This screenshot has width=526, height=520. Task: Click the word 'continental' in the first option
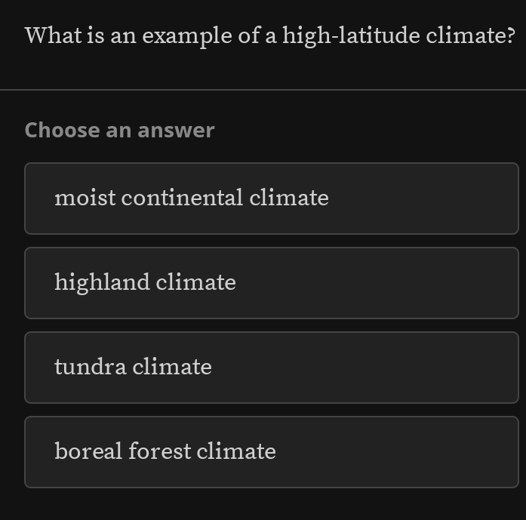pos(182,198)
